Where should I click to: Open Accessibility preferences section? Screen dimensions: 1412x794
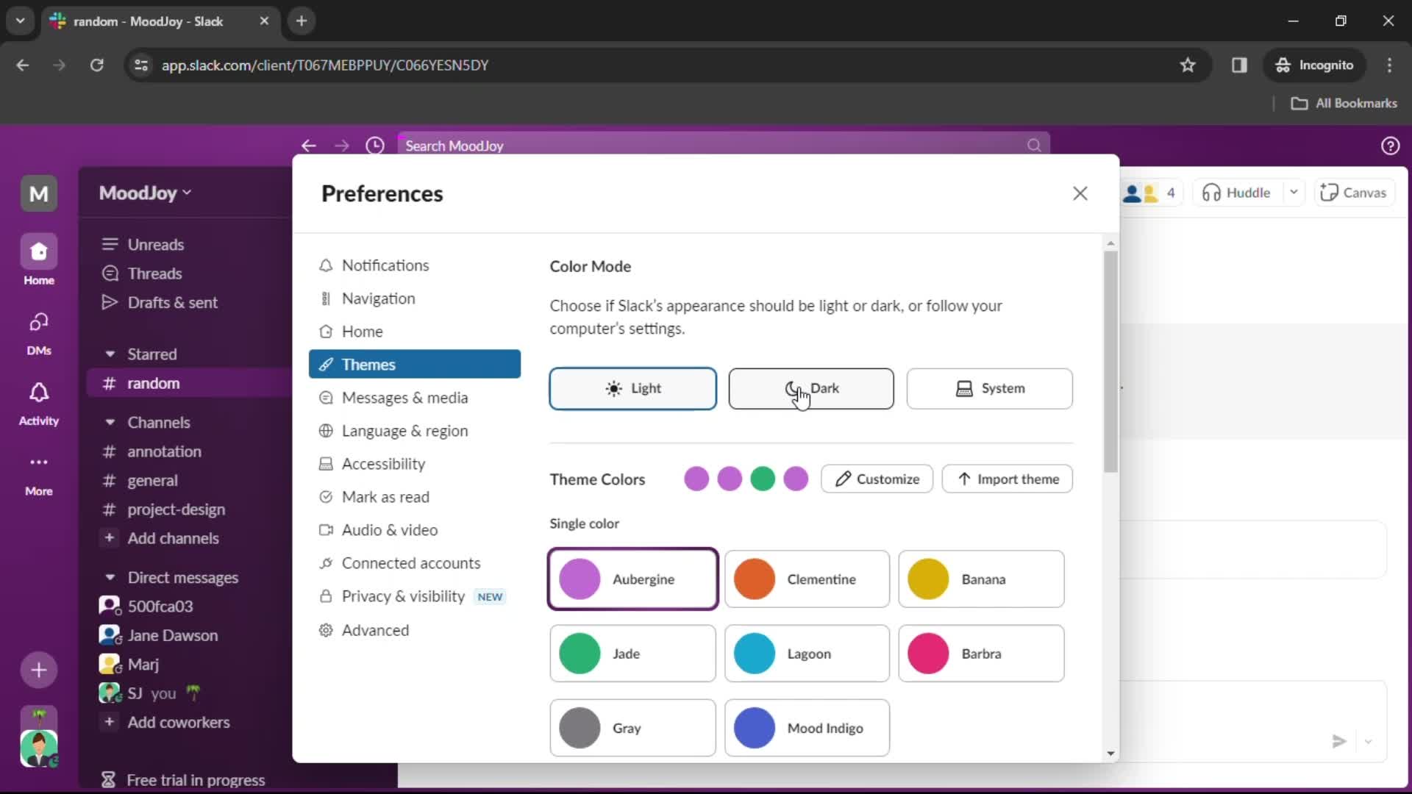[x=383, y=463]
